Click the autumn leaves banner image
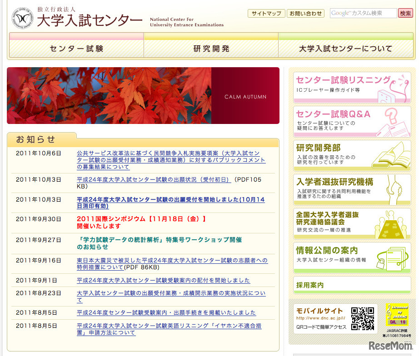This screenshot has height=356, width=419. (109, 95)
